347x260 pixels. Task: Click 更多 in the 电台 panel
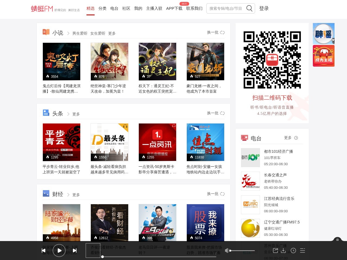click(x=288, y=138)
